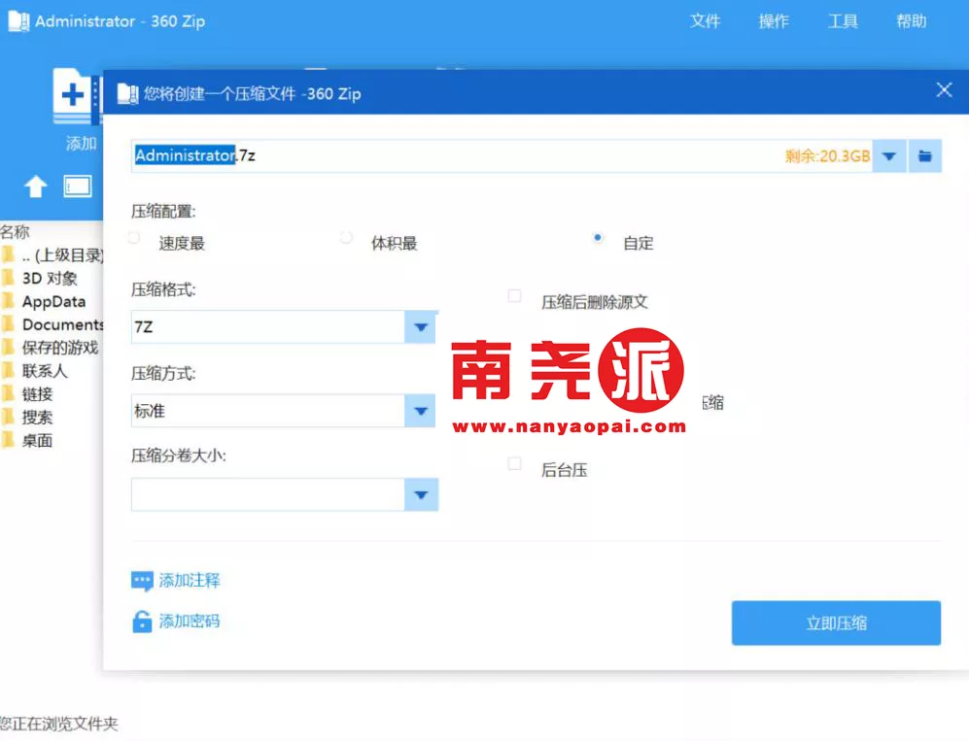The image size is (969, 741).
Task: Click the 360 Zip app logo in title bar
Action: coord(18,21)
